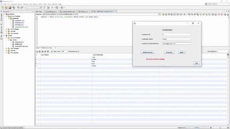
Task: Start macro recording with the red icon
Action: click(219, 14)
